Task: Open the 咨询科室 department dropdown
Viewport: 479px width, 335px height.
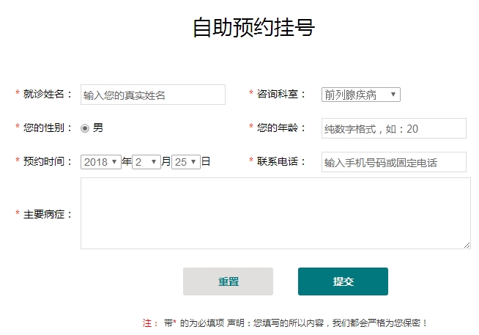Action: [x=361, y=95]
